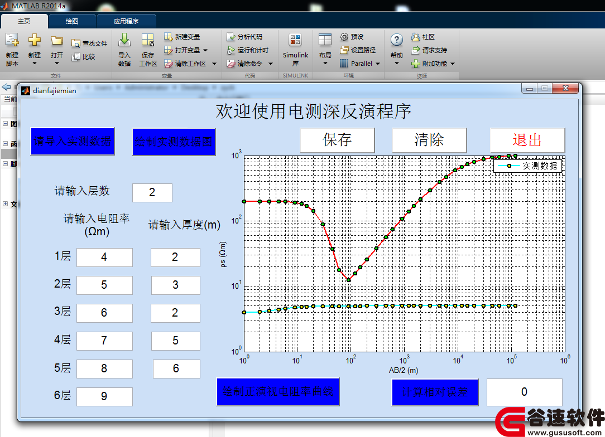Viewport: 605px width, 437px height.
Task: Click Request Support (请求支持)
Action: pyautogui.click(x=429, y=50)
